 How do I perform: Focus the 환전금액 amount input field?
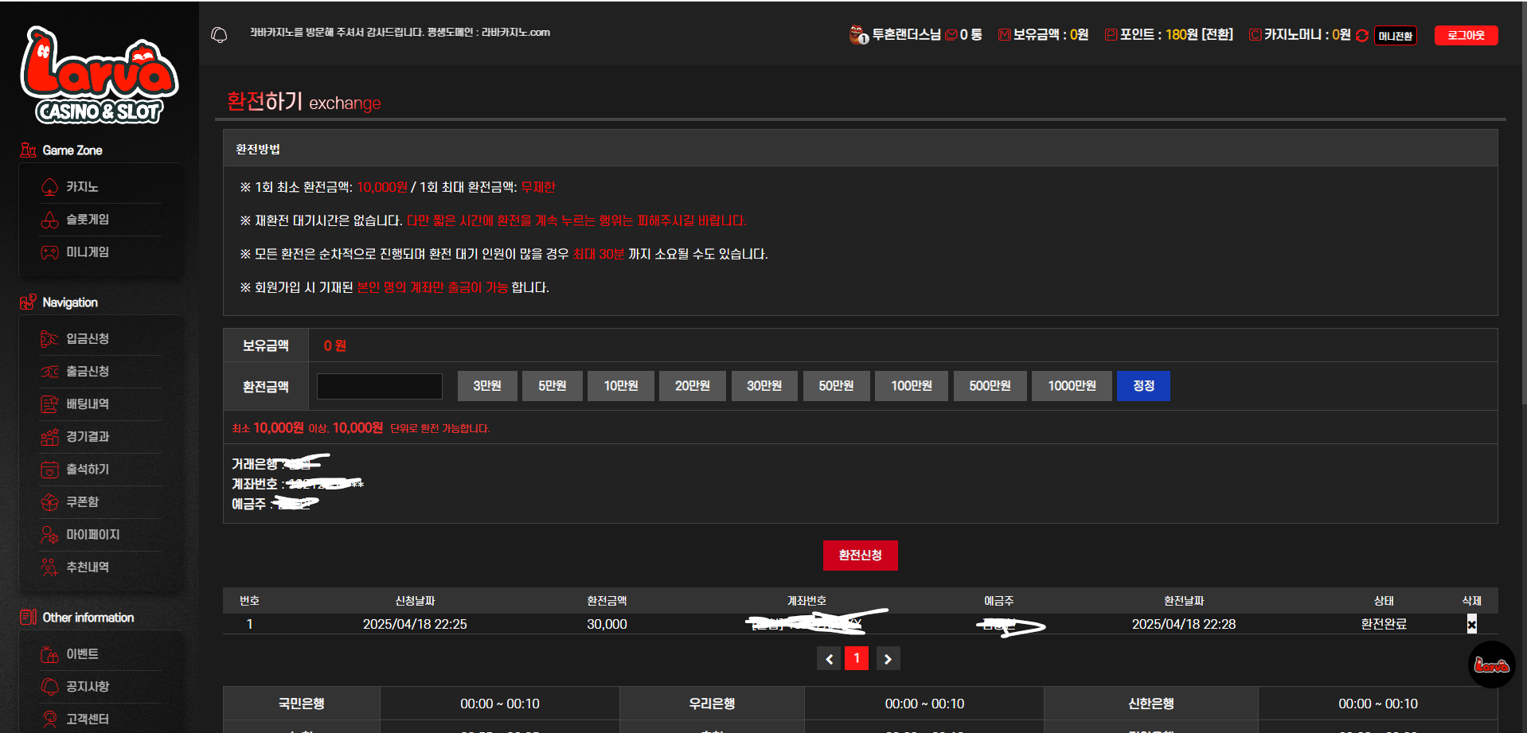pyautogui.click(x=380, y=386)
